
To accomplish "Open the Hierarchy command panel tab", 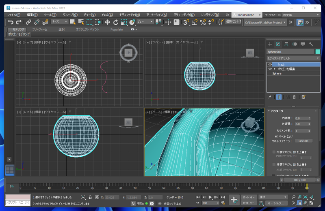I will tap(286, 44).
